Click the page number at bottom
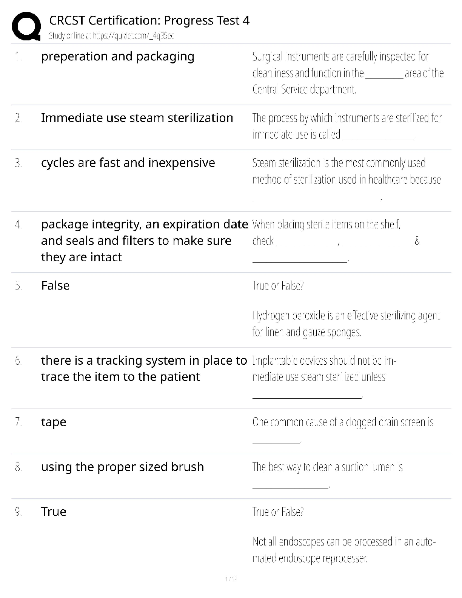The height and width of the screenshot is (598, 462). pyautogui.click(x=231, y=579)
